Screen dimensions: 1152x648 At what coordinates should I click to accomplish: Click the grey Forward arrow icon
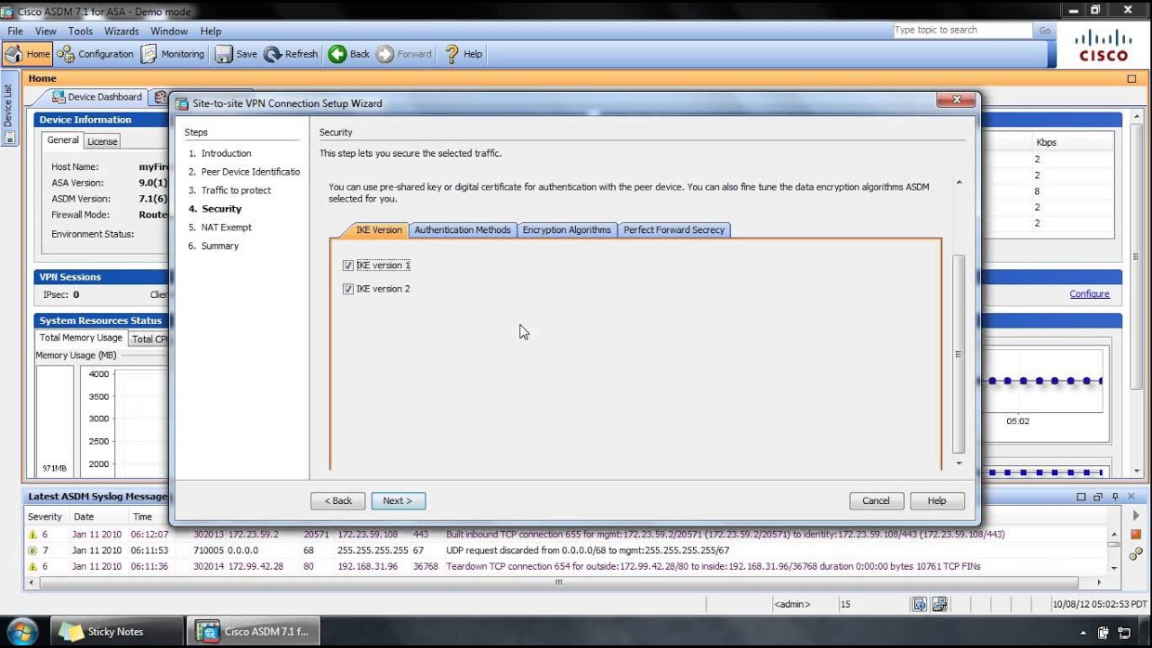pos(385,54)
